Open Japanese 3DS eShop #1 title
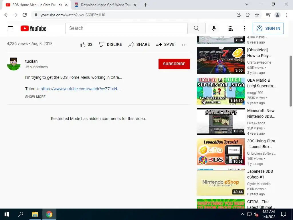The height and width of the screenshot is (220, 293). coord(260,174)
